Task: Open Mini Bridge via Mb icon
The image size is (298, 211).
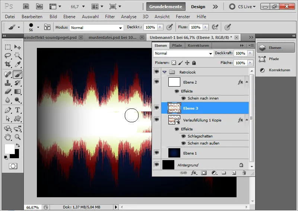Action: tap(39, 7)
